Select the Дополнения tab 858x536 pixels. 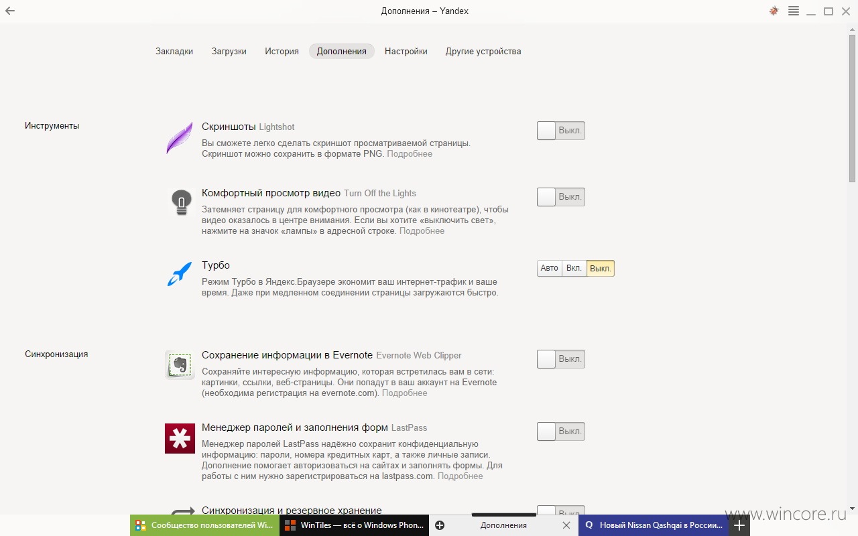tap(342, 51)
